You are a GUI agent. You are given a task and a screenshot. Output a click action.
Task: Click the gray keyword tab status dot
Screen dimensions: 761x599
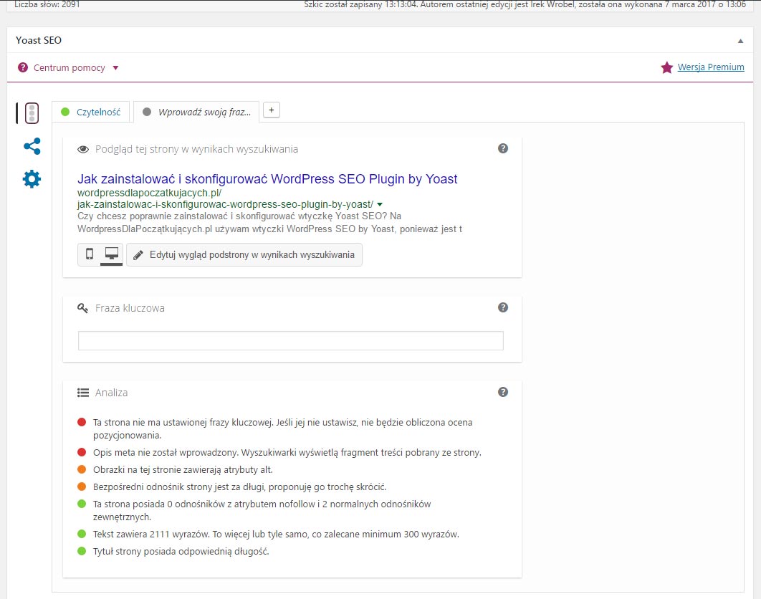(x=147, y=112)
